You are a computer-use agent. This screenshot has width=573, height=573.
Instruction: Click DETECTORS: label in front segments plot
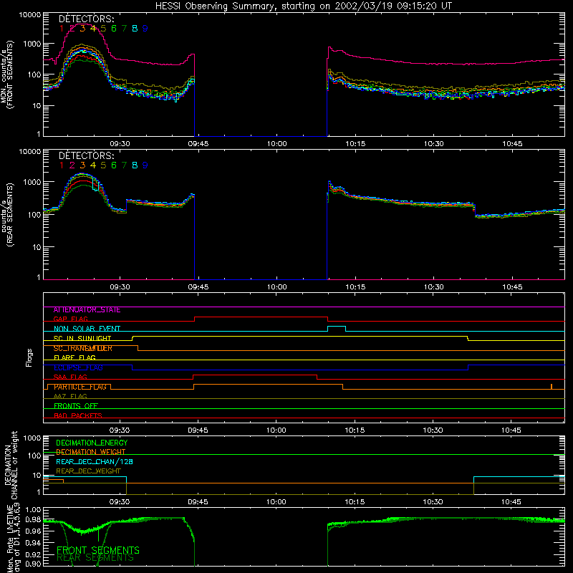(87, 19)
